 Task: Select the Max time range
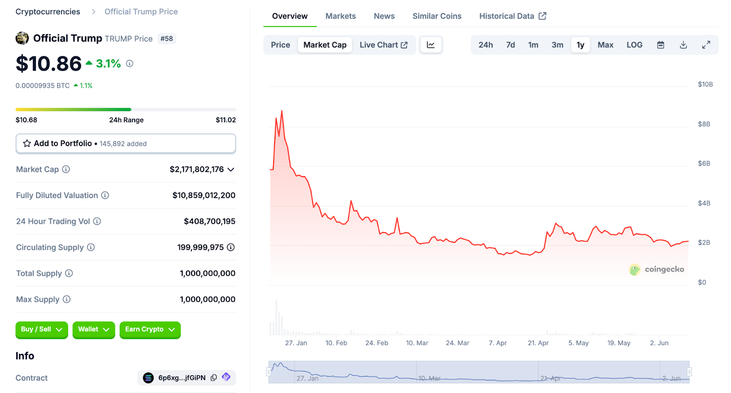[x=605, y=45]
